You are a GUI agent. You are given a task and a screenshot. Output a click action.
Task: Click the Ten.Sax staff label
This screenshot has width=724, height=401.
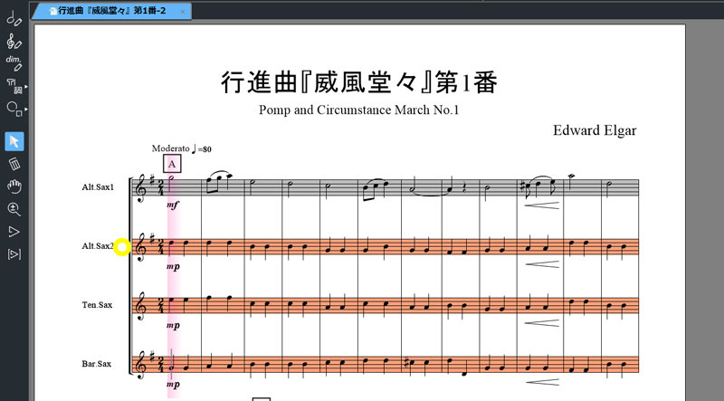[x=97, y=305]
